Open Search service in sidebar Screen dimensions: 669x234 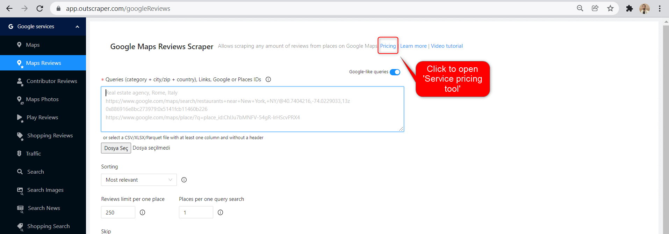(43, 172)
